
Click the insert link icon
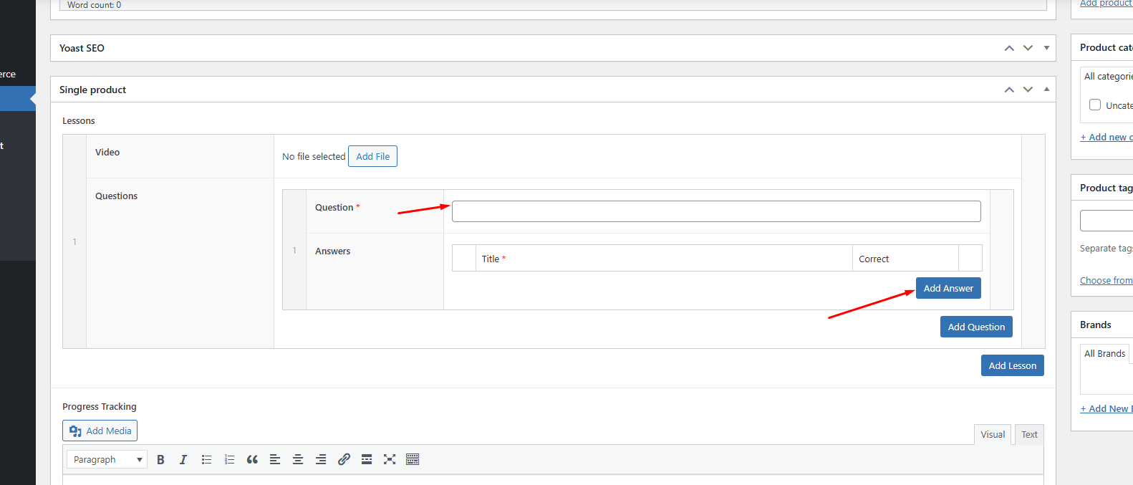(344, 460)
